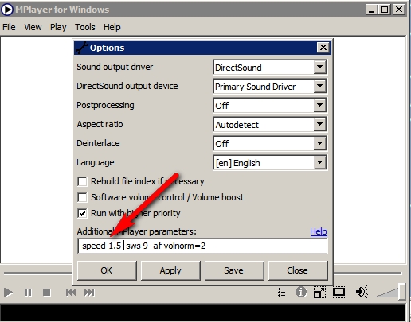
Task: Skip to next track icon
Action: [x=89, y=293]
